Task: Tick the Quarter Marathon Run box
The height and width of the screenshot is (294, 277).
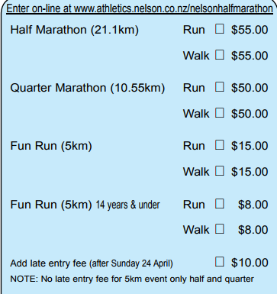Action: (220, 87)
